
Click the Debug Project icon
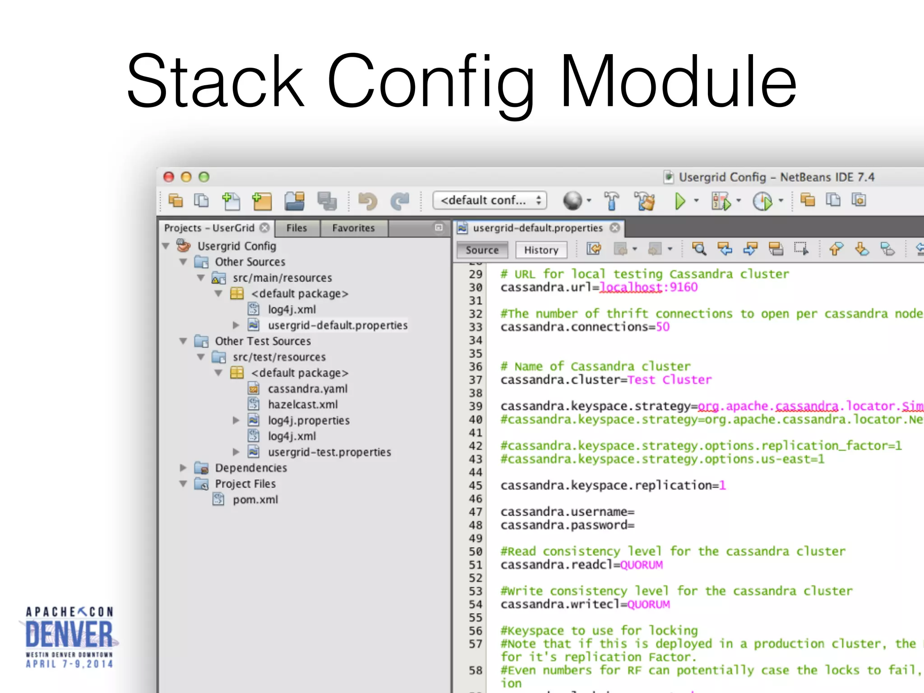721,201
